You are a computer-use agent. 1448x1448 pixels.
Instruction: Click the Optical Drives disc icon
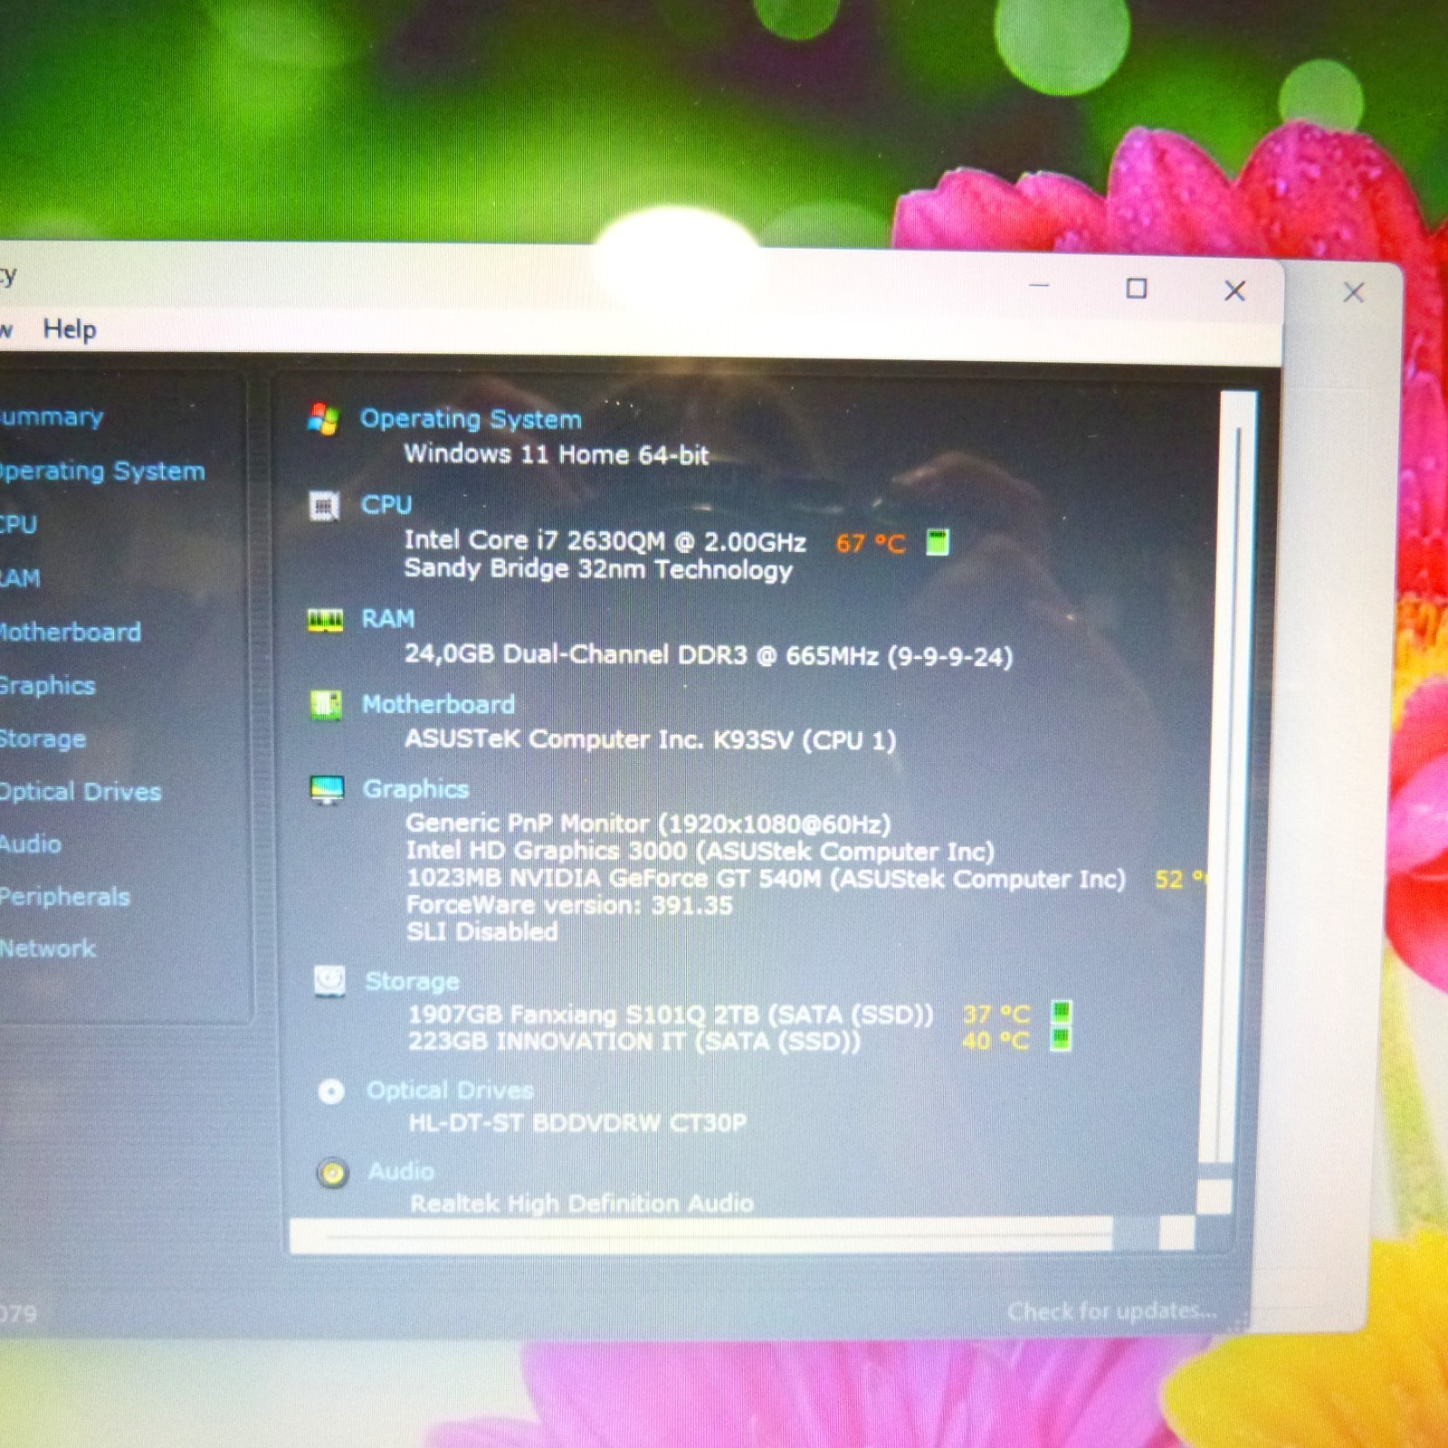point(331,1091)
